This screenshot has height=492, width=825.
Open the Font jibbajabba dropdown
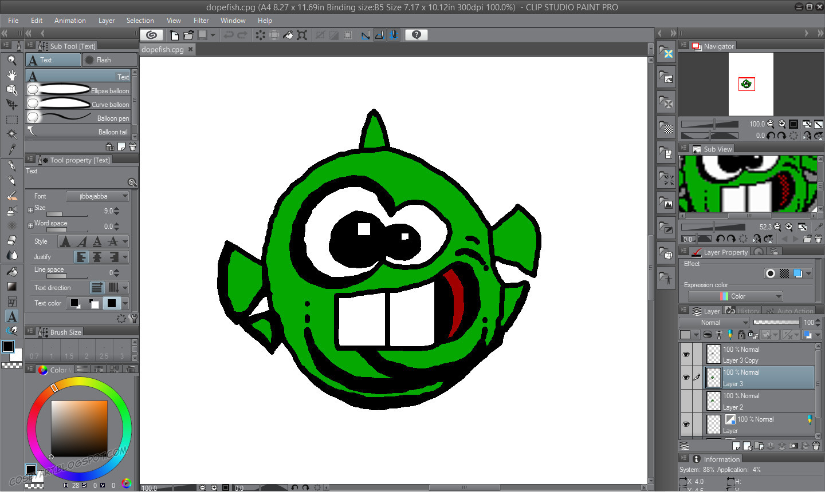98,196
